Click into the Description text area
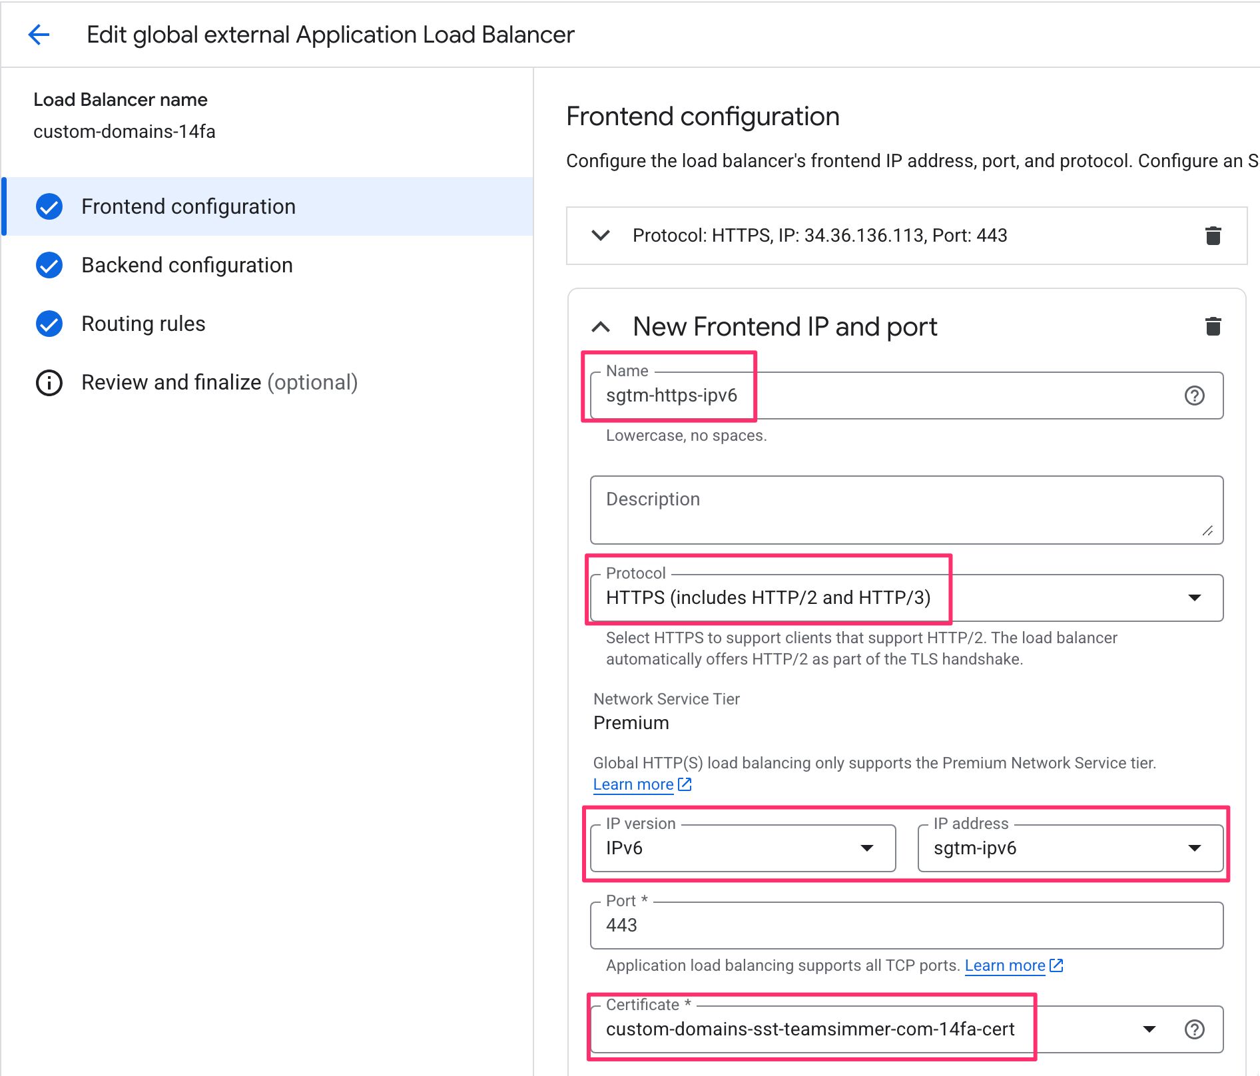This screenshot has height=1076, width=1260. pos(906,510)
